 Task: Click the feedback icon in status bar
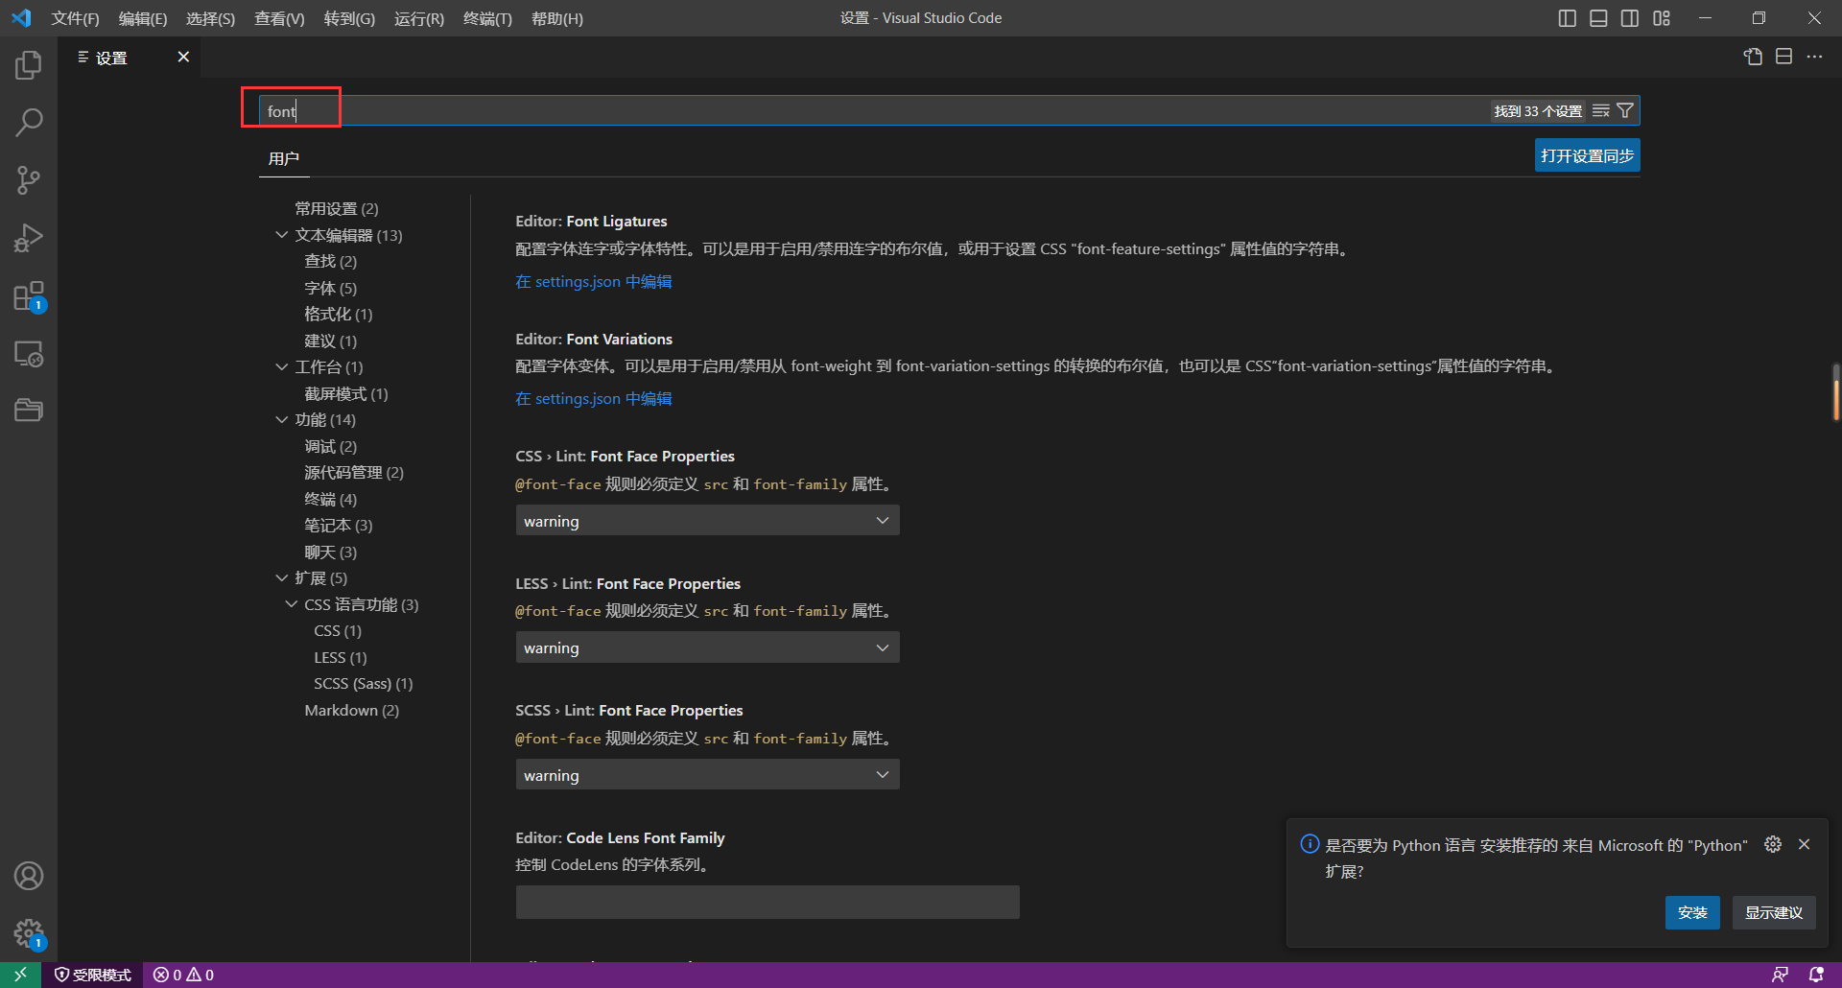point(1780,975)
